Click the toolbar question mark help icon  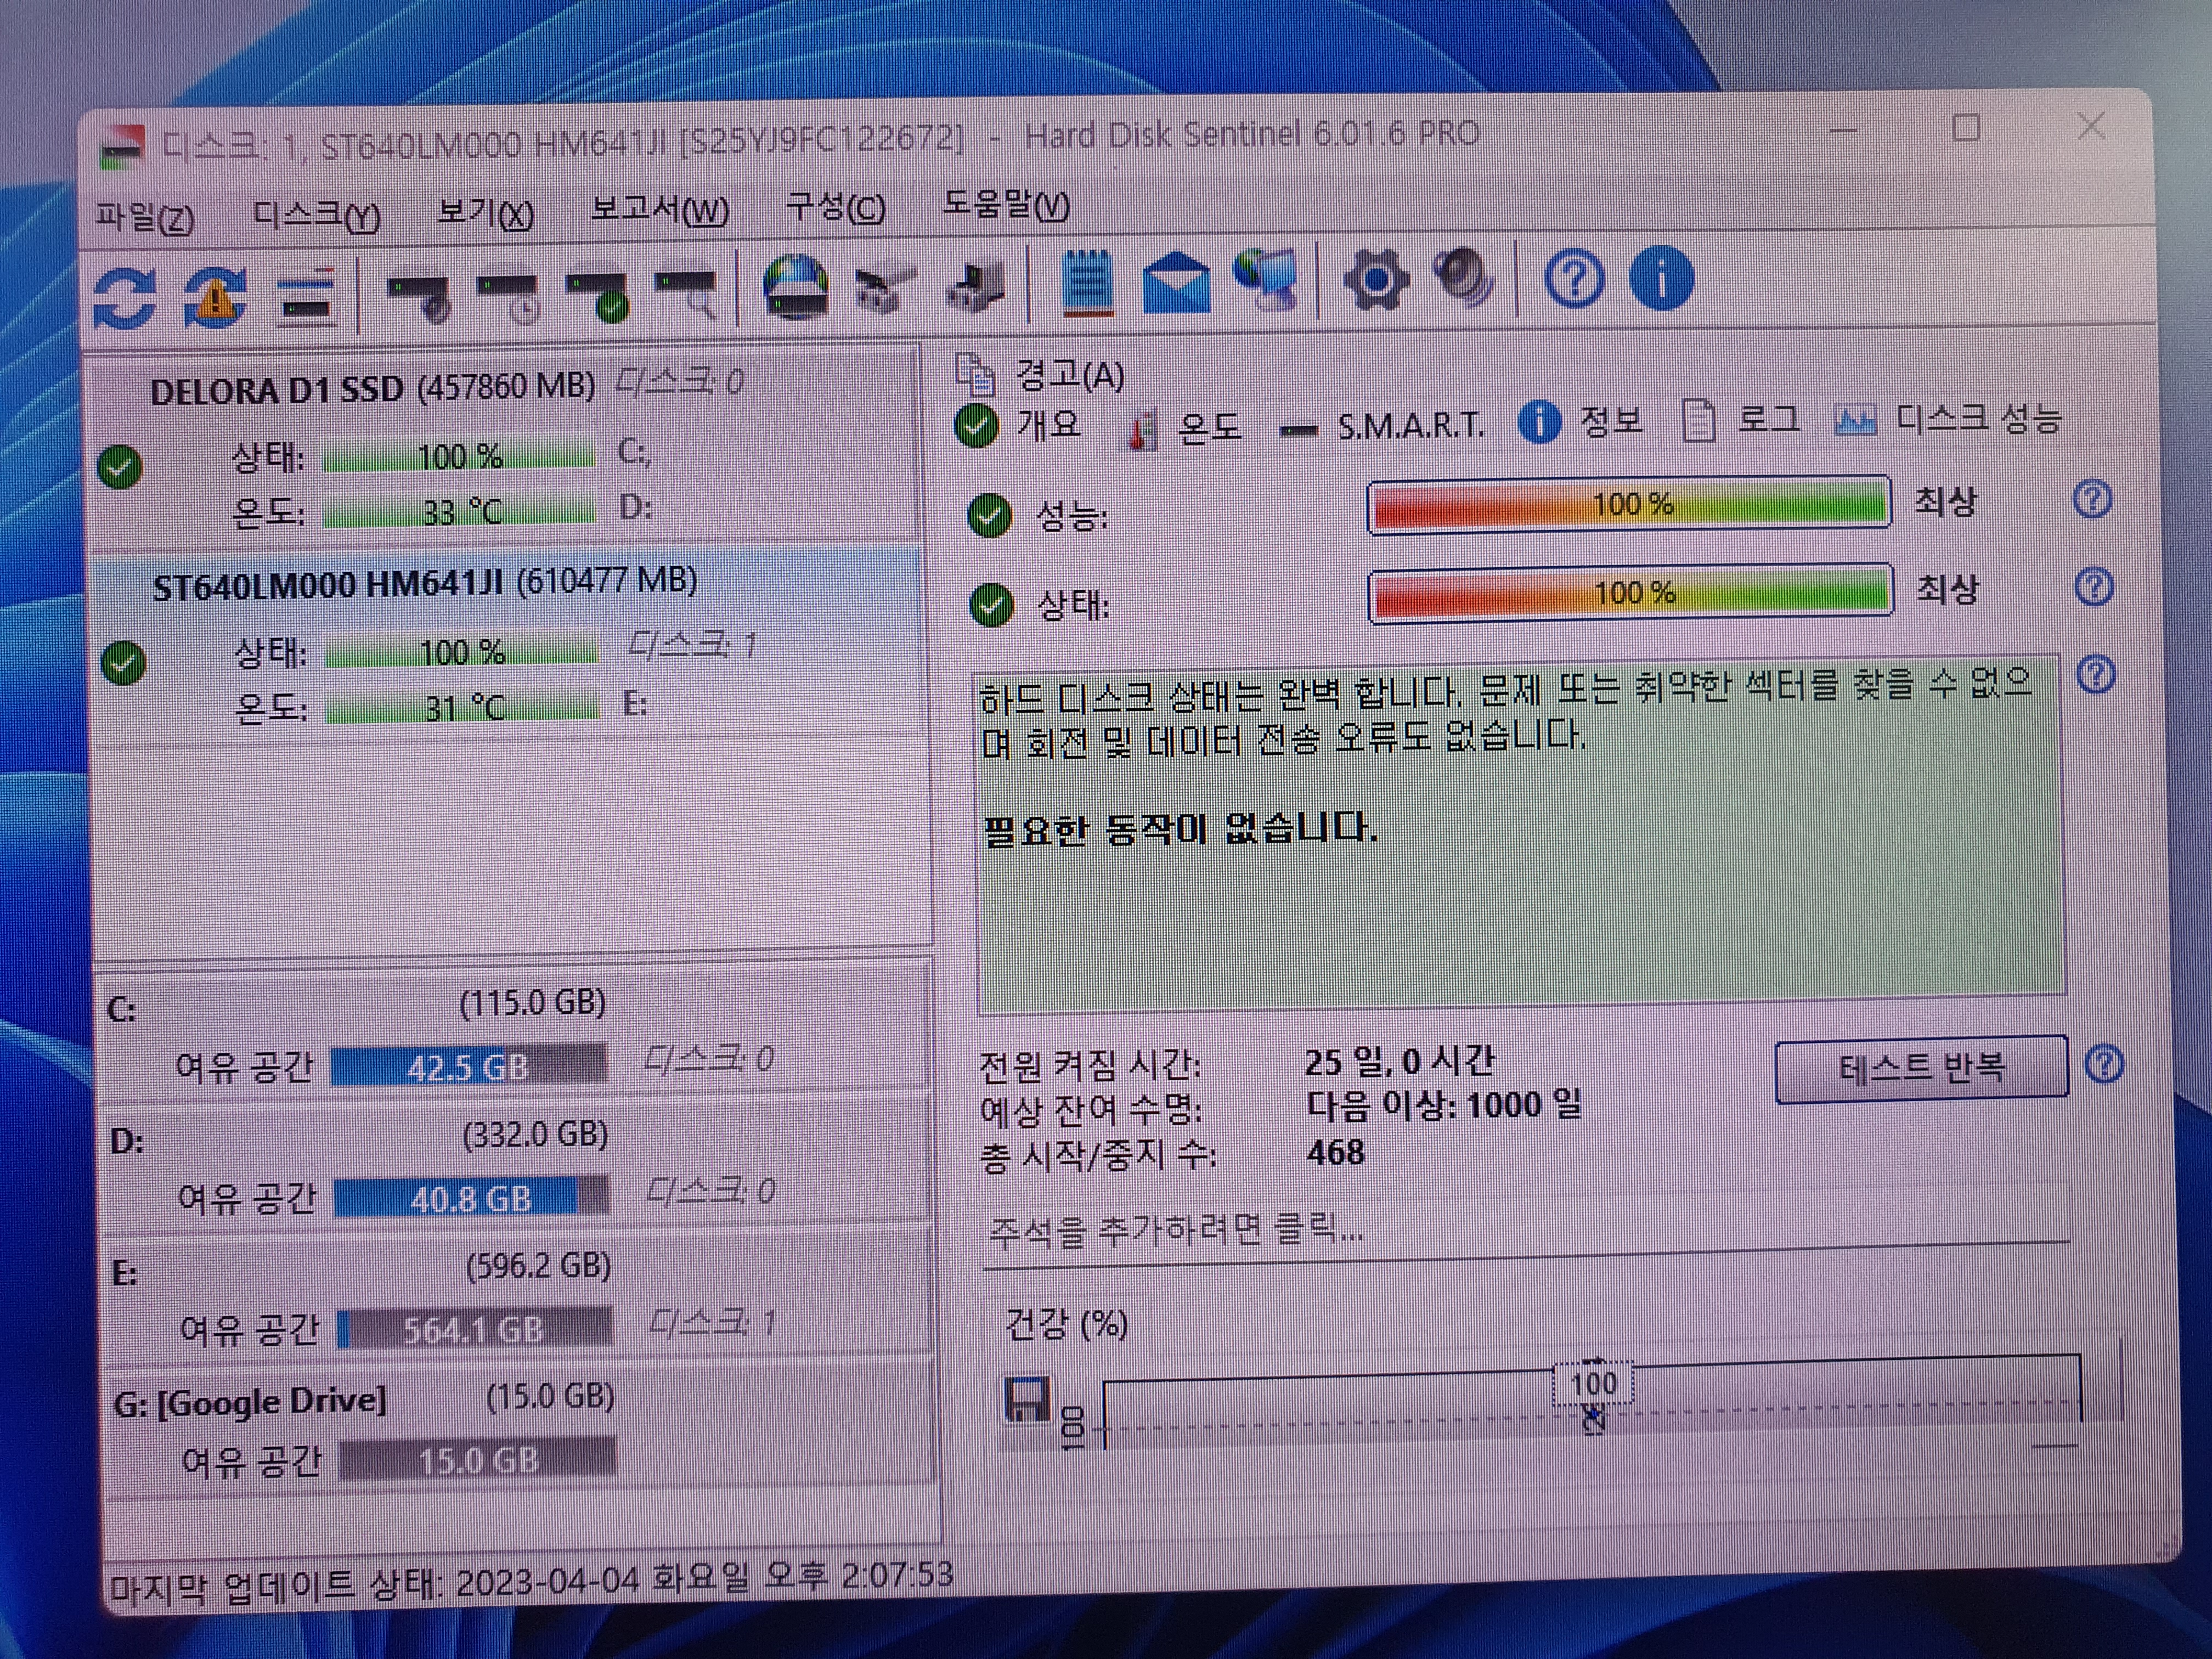tap(1574, 279)
